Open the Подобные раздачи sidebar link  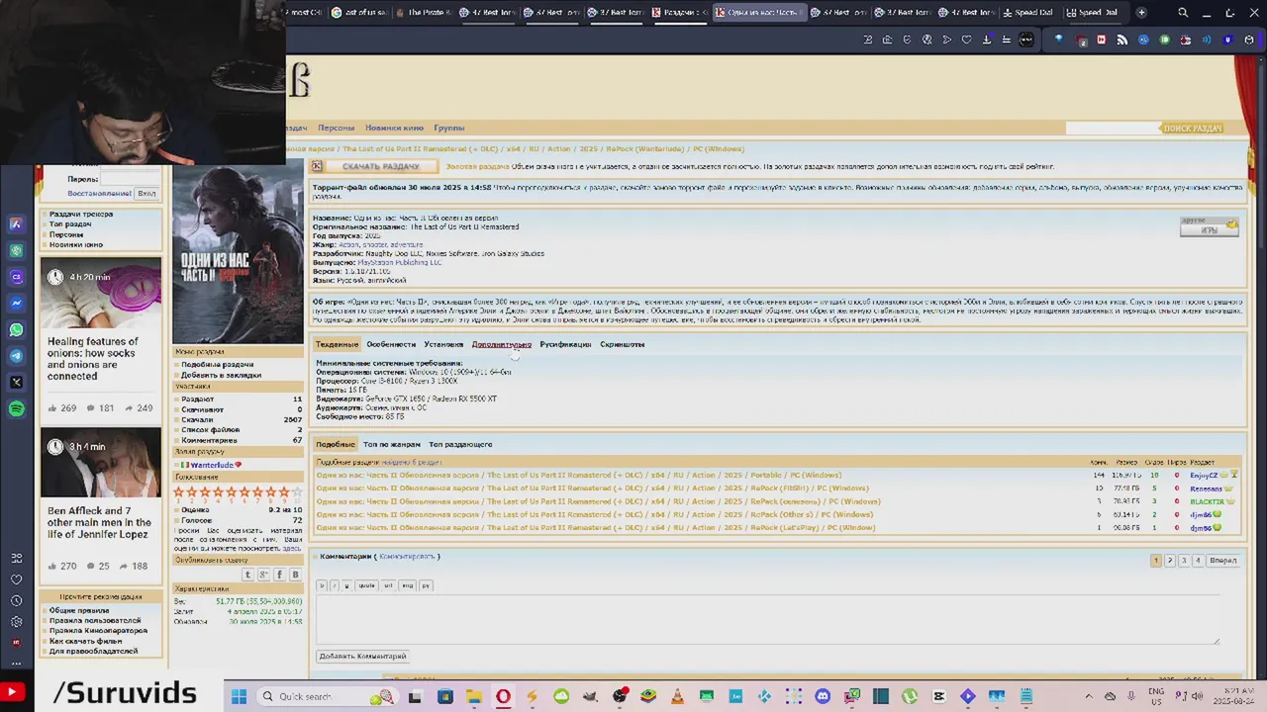217,364
